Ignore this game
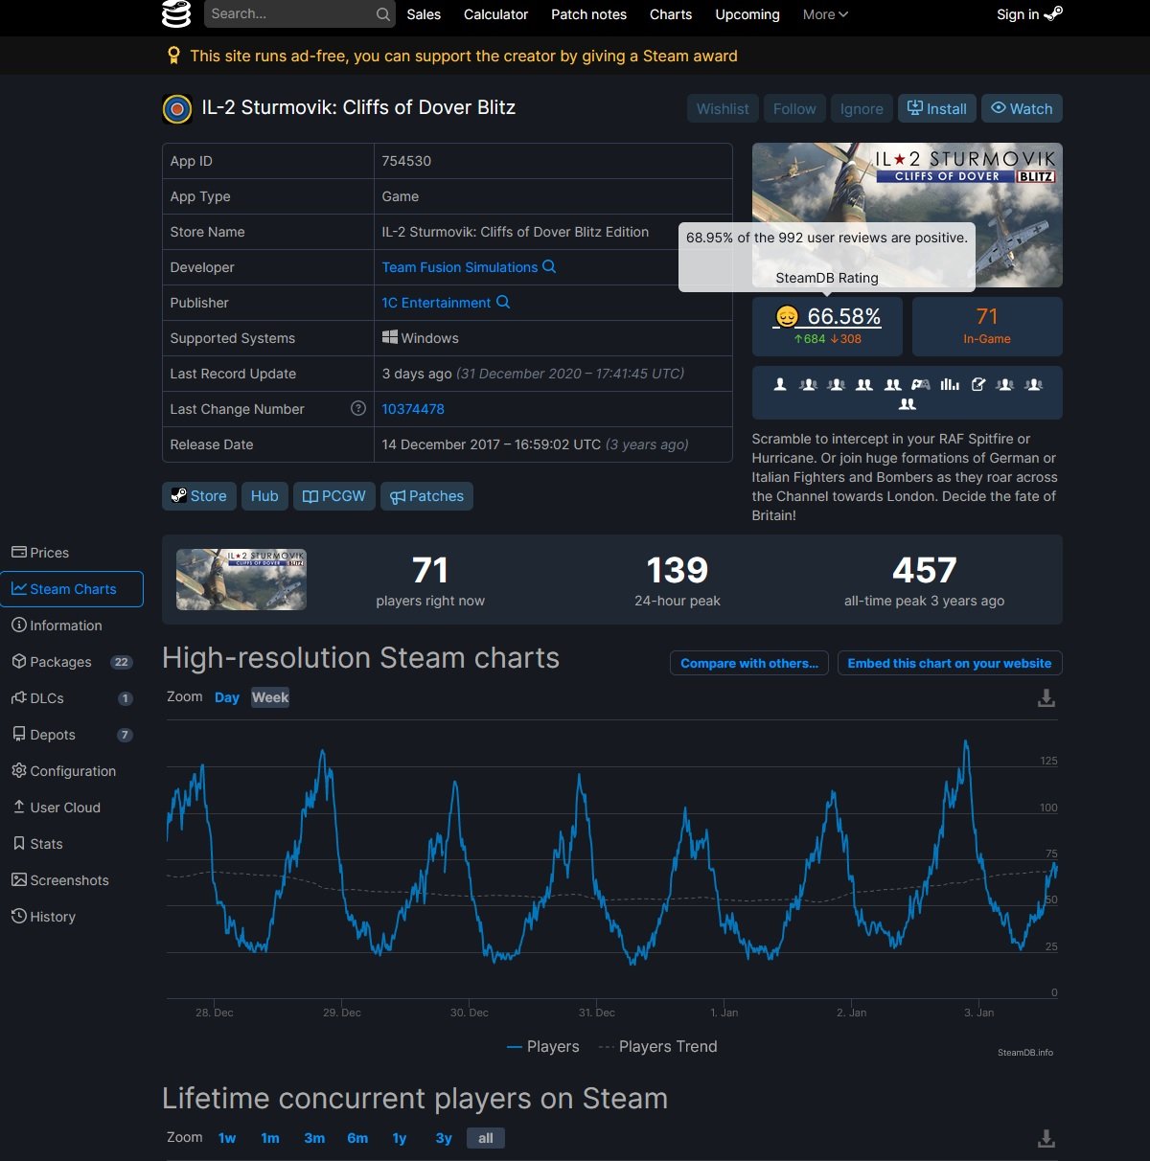Image resolution: width=1150 pixels, height=1161 pixels. coord(862,108)
